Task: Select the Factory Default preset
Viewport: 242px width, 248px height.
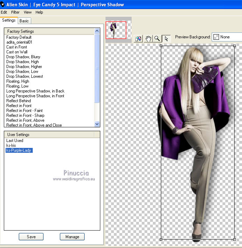Action: [x=19, y=37]
